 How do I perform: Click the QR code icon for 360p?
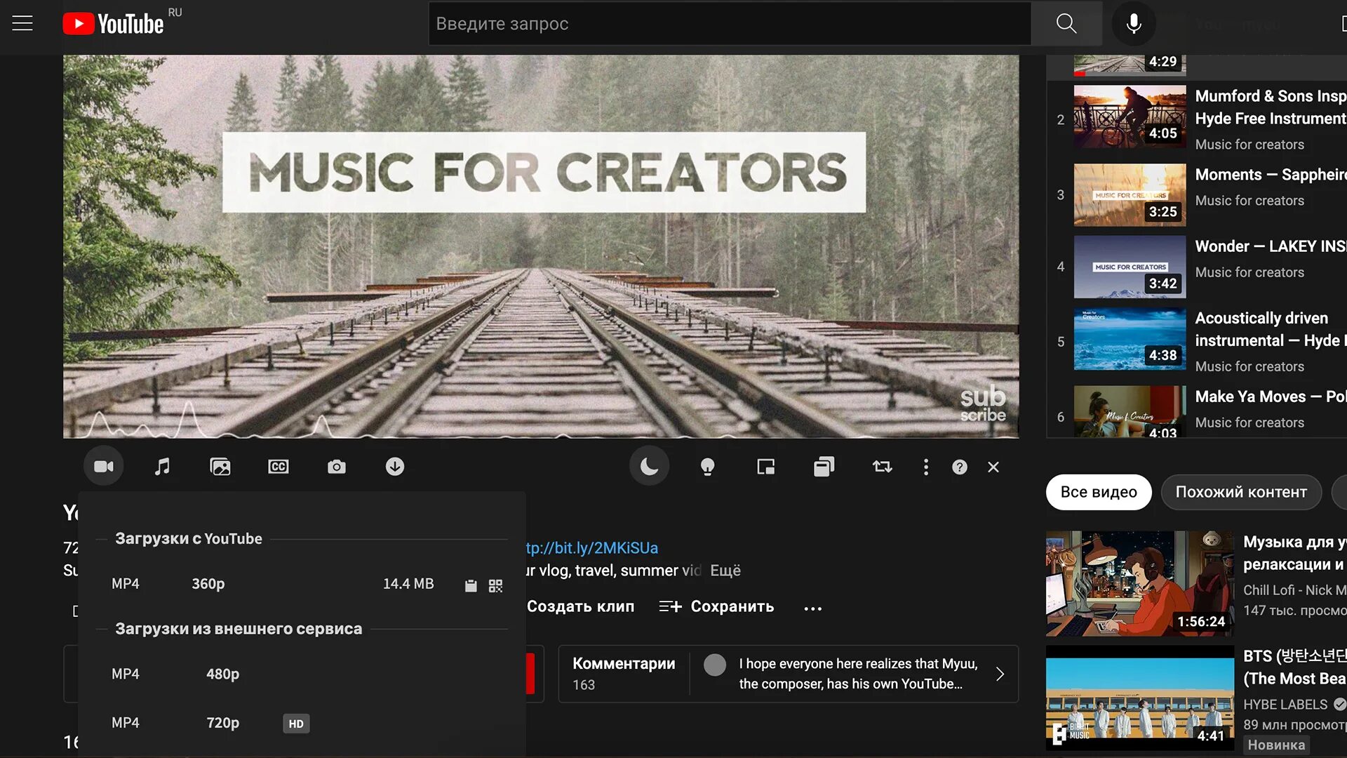click(x=496, y=585)
